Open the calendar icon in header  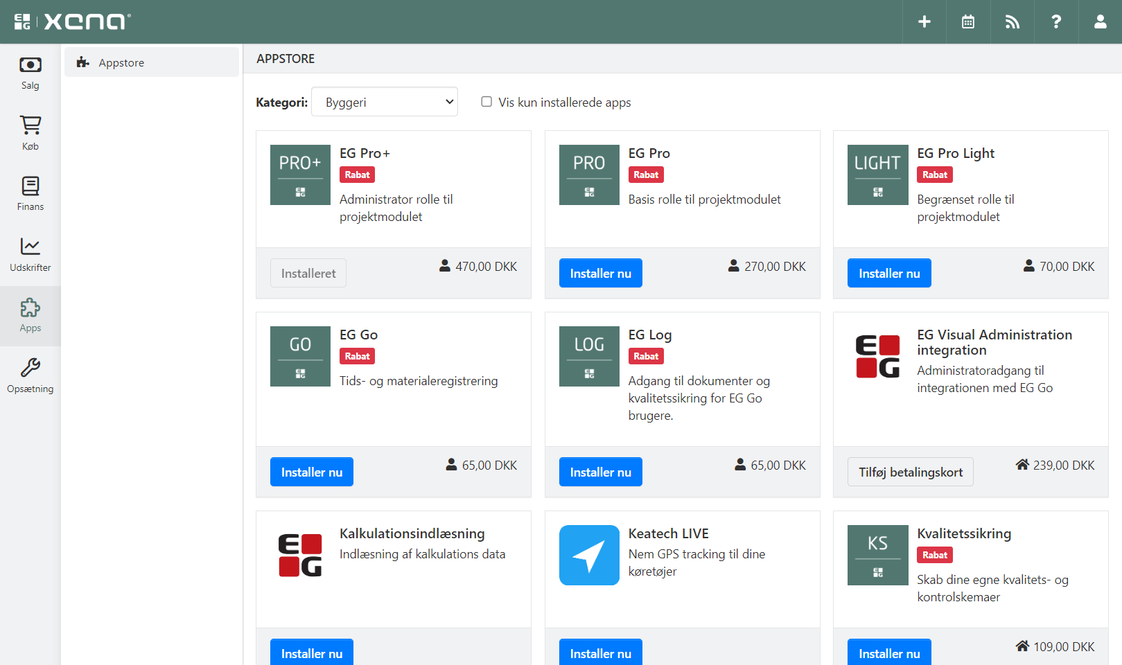click(x=967, y=22)
